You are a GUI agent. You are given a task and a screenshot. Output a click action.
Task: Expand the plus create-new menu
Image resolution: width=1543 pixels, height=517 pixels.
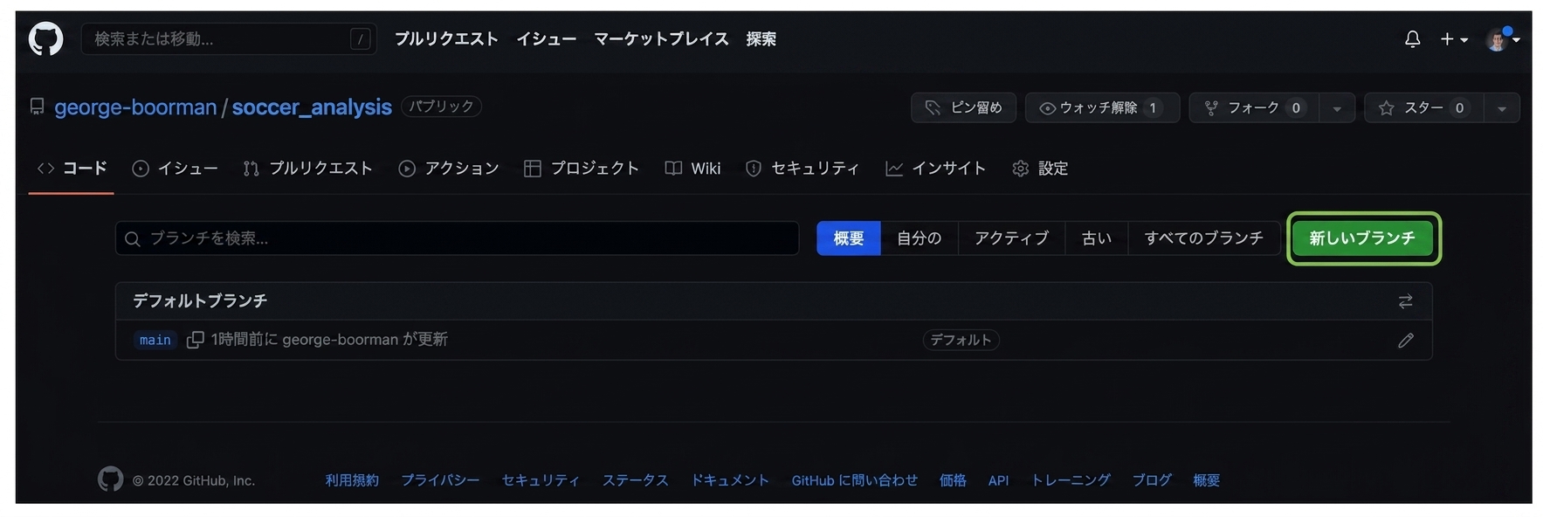(1453, 39)
